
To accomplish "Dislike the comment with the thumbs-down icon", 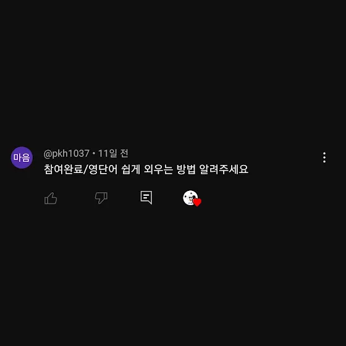I will pos(101,198).
